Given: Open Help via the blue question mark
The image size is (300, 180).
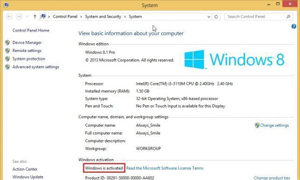Looking at the screenshot, I should click(294, 26).
